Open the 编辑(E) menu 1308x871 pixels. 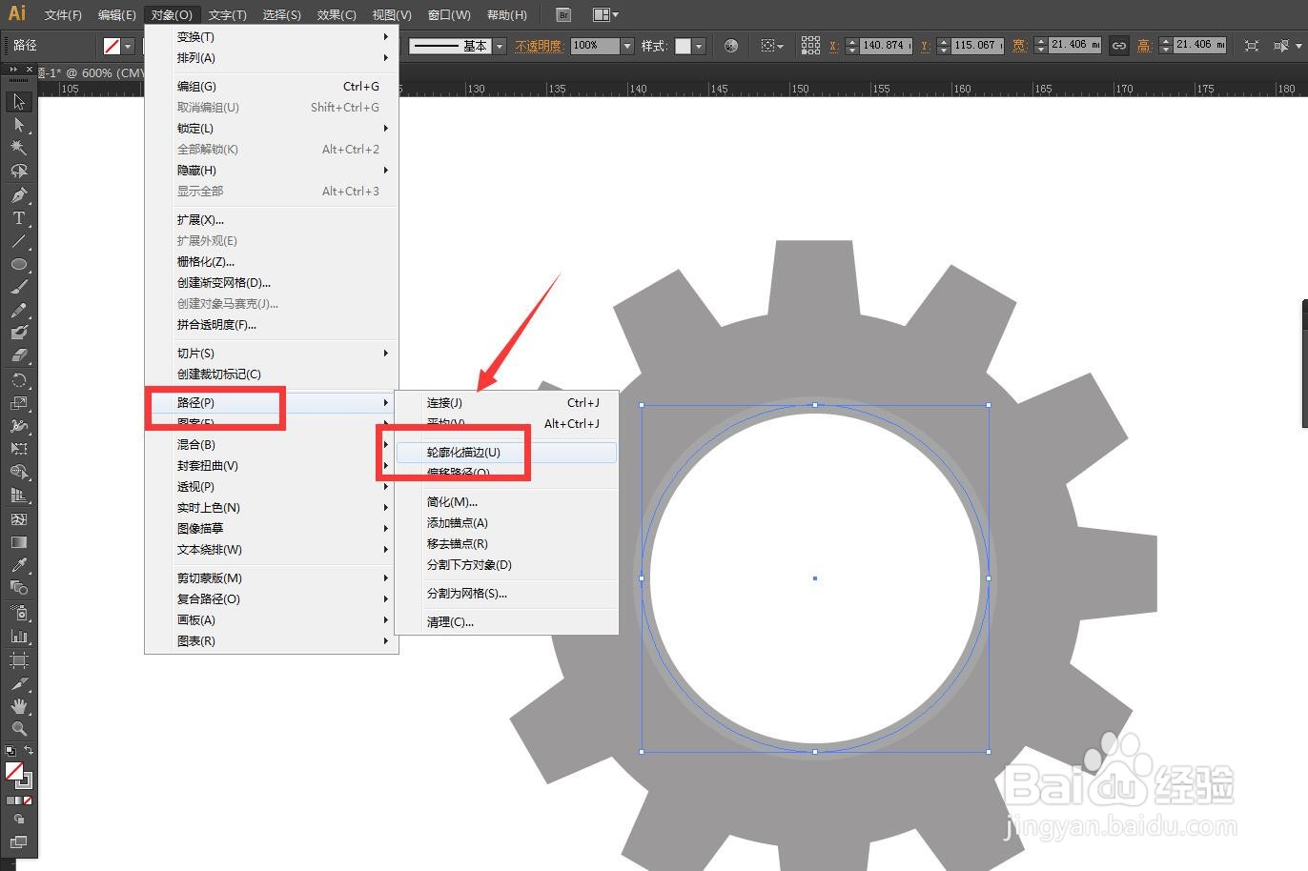point(116,14)
